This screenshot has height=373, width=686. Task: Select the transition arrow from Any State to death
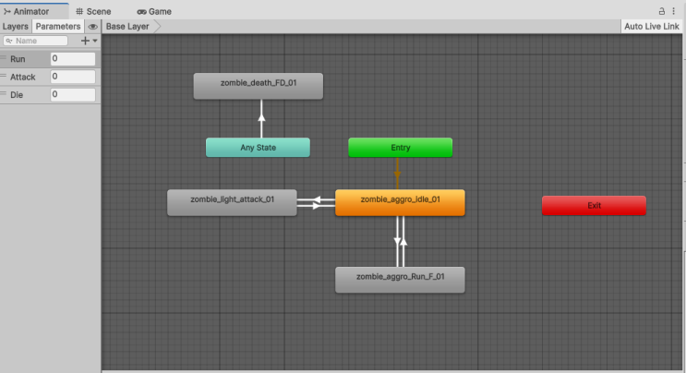(x=261, y=118)
